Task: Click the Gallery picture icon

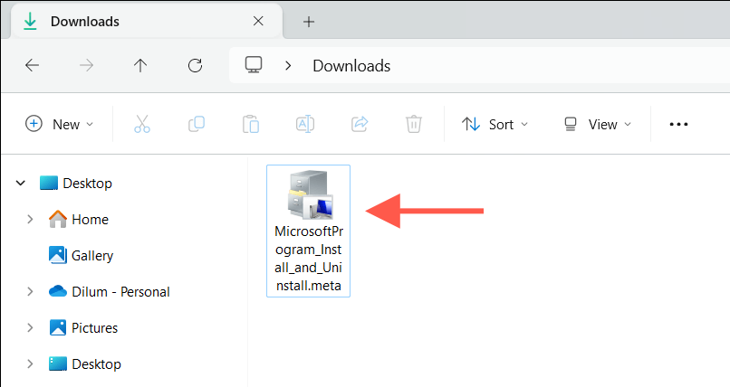Action: [x=58, y=255]
